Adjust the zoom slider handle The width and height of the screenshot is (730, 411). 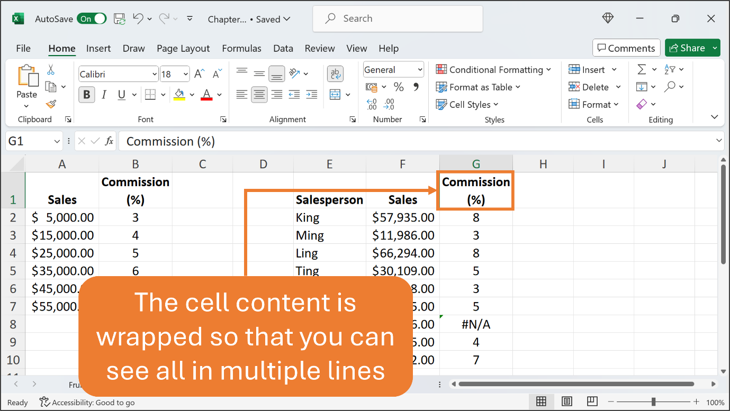click(654, 402)
